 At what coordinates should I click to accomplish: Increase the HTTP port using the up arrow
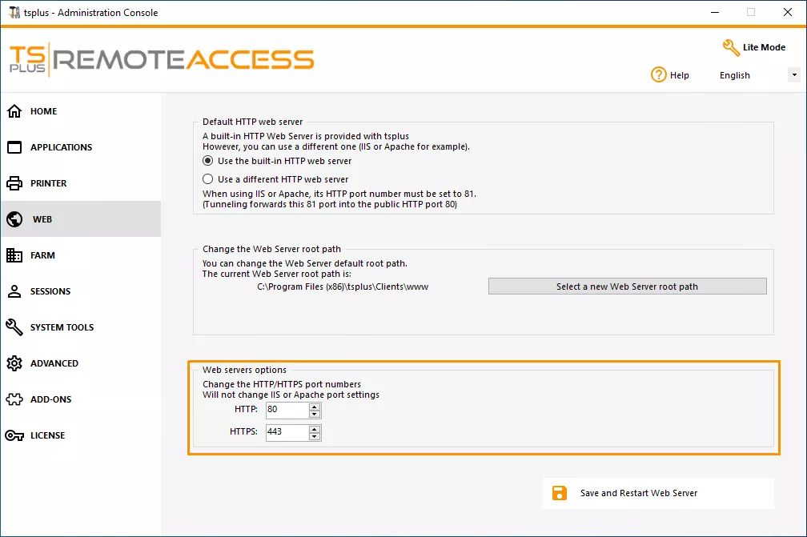point(312,406)
